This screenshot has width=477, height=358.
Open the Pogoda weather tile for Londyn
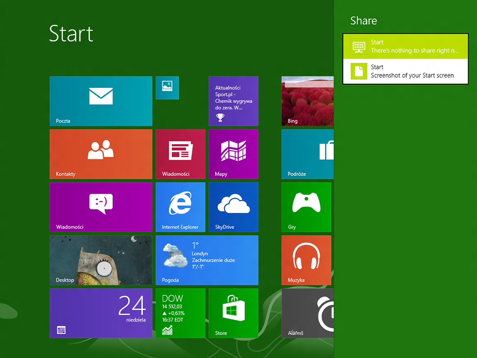pos(207,260)
